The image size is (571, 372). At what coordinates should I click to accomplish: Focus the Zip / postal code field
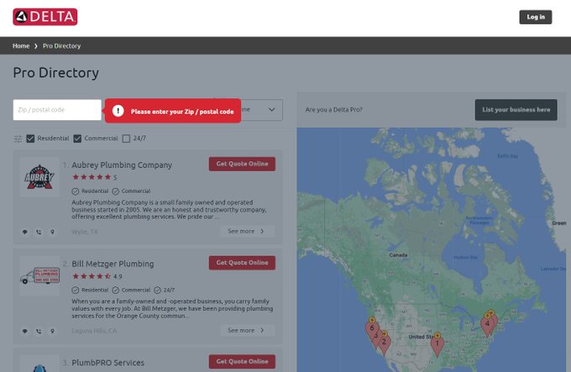point(57,109)
